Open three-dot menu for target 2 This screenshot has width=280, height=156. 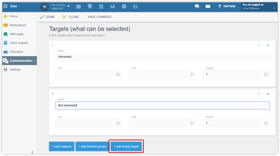click(259, 94)
